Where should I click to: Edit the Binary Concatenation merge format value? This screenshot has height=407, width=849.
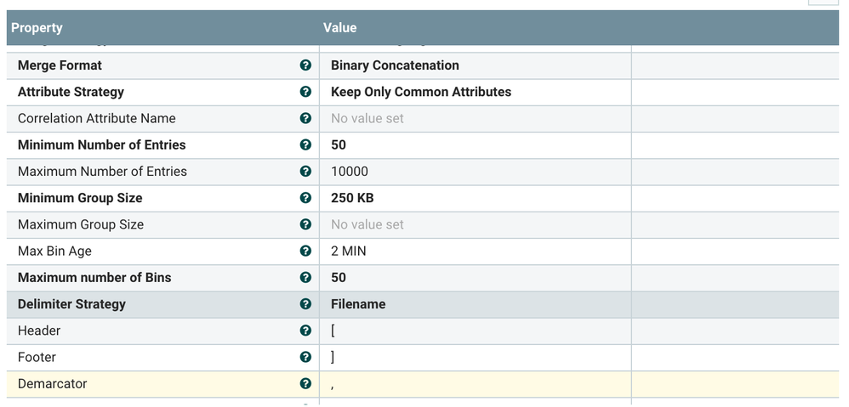[x=395, y=65]
